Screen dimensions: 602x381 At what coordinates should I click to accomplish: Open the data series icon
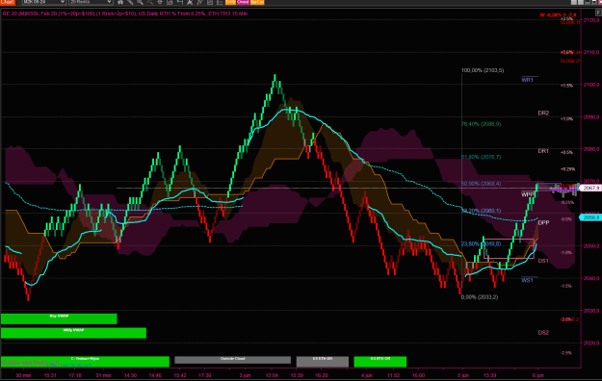(x=190, y=2)
